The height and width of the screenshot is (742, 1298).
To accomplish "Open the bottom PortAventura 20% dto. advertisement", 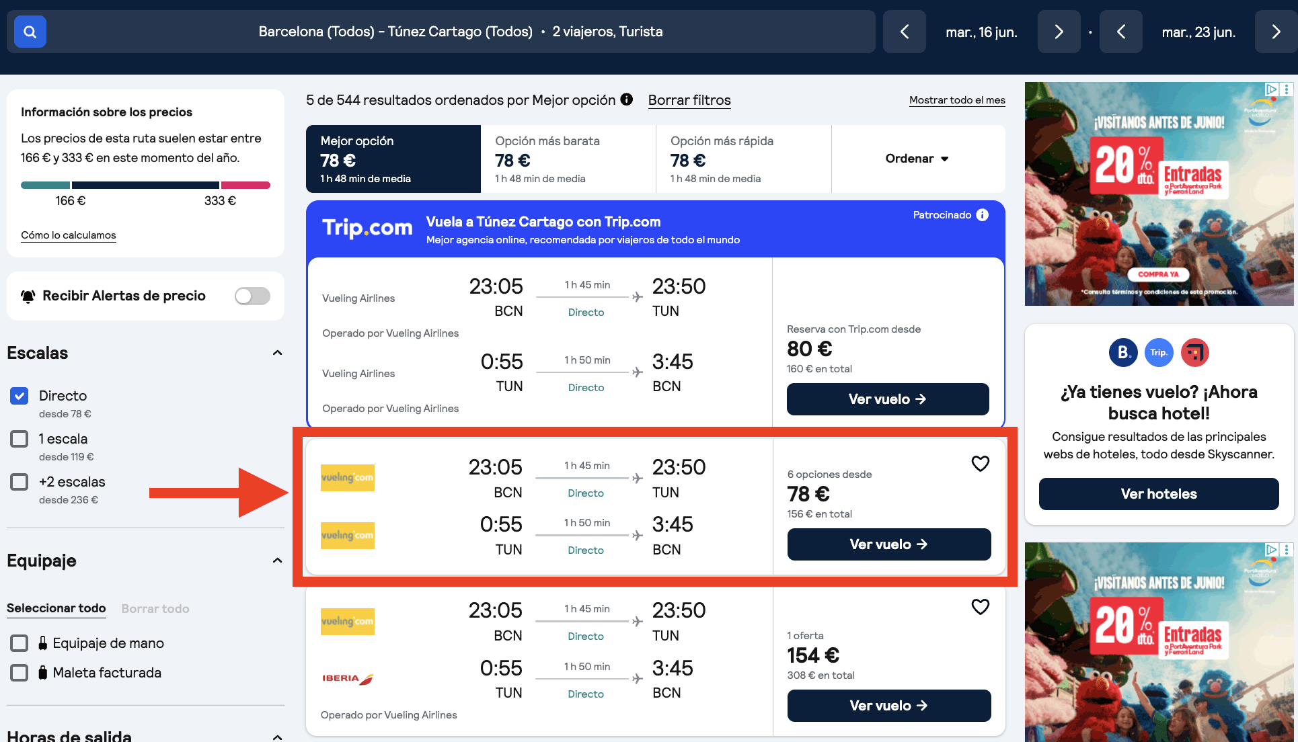I will 1159,643.
